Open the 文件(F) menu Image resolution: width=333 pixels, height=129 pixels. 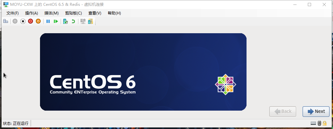pyautogui.click(x=13, y=13)
